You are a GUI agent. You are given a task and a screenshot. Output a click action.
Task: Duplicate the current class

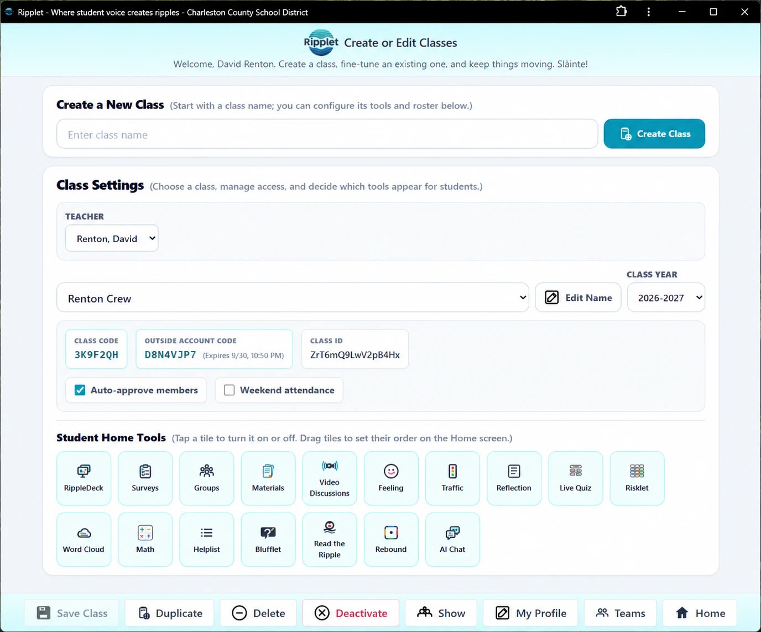pos(170,613)
